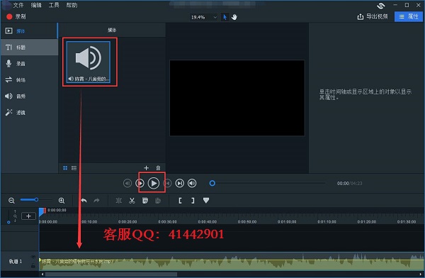Screen dimensions: 425x278
Task: Click the small circle track height handle
Action: coord(8,222)
